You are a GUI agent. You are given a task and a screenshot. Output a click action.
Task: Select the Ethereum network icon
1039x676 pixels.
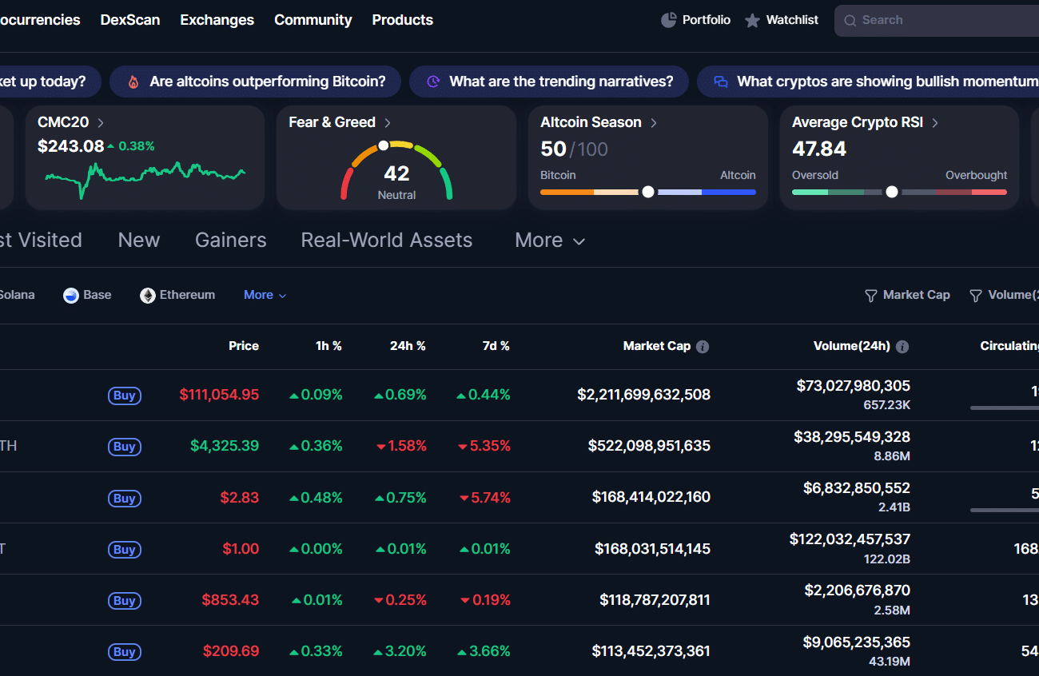148,296
